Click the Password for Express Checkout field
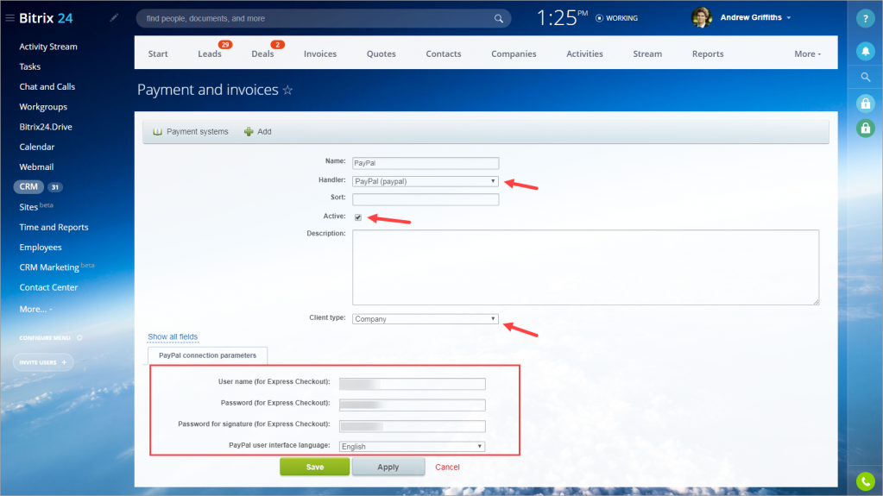 click(412, 405)
